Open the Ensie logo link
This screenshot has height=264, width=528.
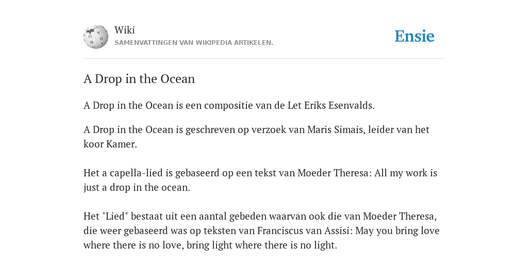coord(415,36)
